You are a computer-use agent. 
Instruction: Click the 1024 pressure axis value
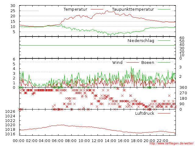(x=10, y=116)
